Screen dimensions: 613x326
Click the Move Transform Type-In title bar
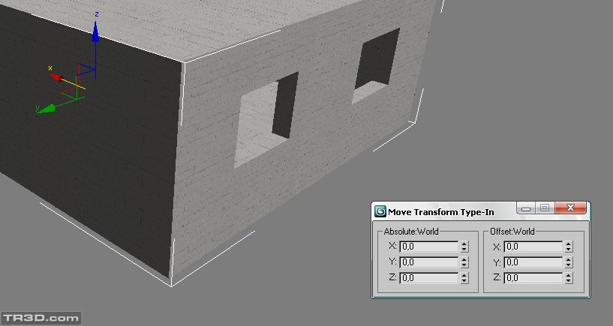point(450,211)
